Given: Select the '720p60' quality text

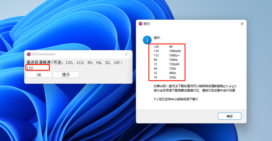Looking at the screenshot, I should [174, 64].
